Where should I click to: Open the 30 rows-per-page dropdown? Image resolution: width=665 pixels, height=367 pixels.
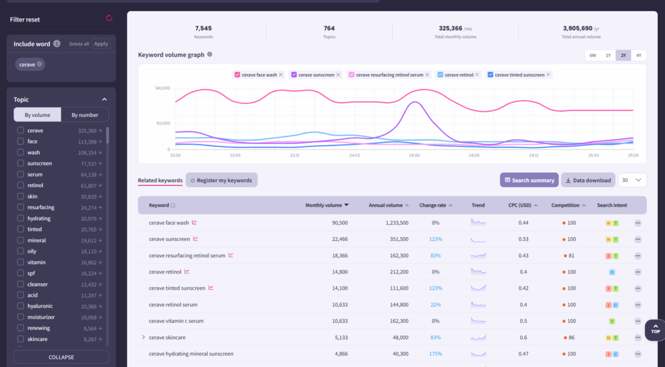click(632, 180)
